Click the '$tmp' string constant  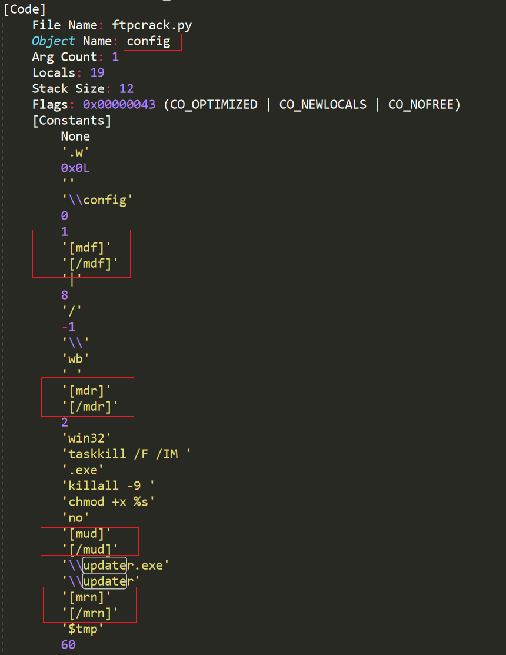pyautogui.click(x=82, y=629)
